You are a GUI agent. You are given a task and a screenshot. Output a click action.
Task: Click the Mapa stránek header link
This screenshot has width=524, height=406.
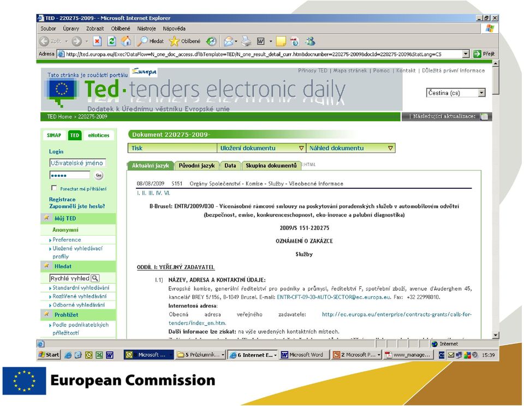[350, 70]
